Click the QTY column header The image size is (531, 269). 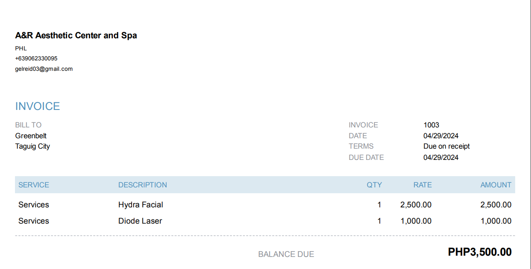(374, 185)
